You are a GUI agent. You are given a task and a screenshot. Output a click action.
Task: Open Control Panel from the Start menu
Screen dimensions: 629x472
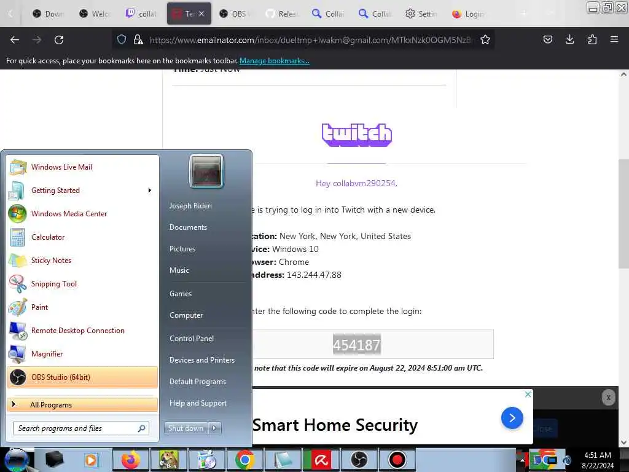[192, 339]
